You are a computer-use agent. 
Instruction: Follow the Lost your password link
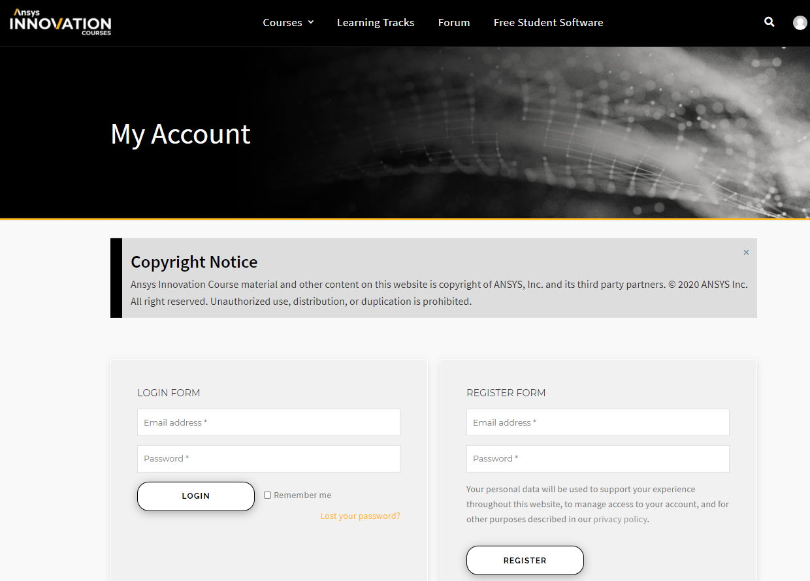tap(360, 516)
